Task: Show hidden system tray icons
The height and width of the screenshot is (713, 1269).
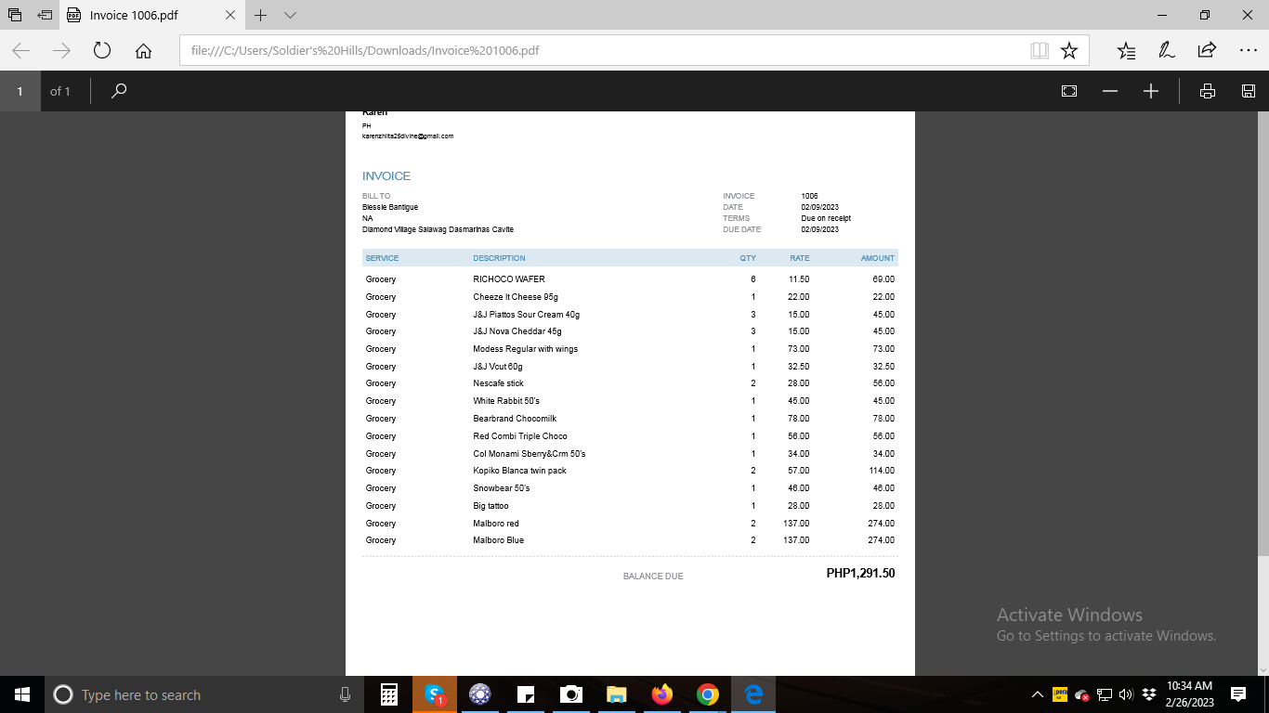Action: (1038, 694)
